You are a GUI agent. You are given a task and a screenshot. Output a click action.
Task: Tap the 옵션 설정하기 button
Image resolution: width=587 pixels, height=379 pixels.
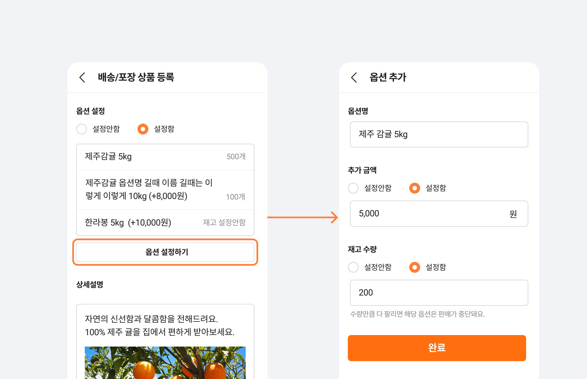[165, 252]
